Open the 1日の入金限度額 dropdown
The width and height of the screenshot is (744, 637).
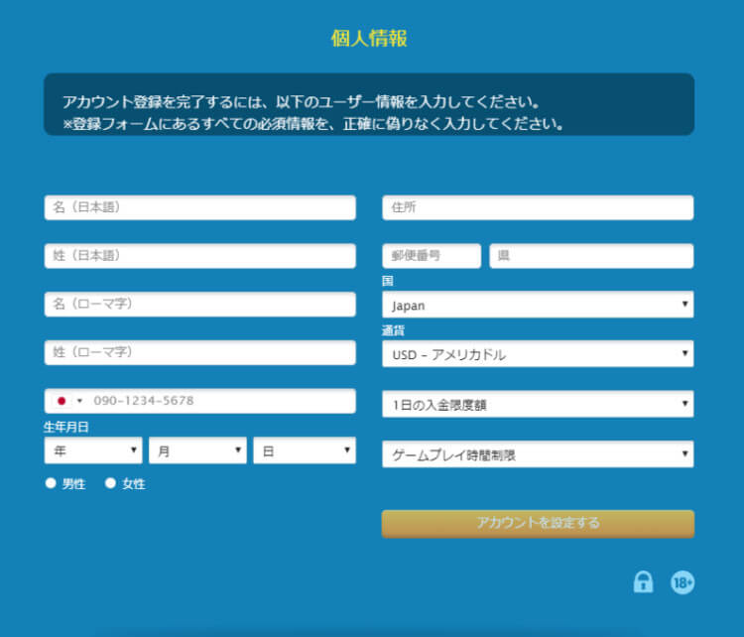pyautogui.click(x=537, y=404)
